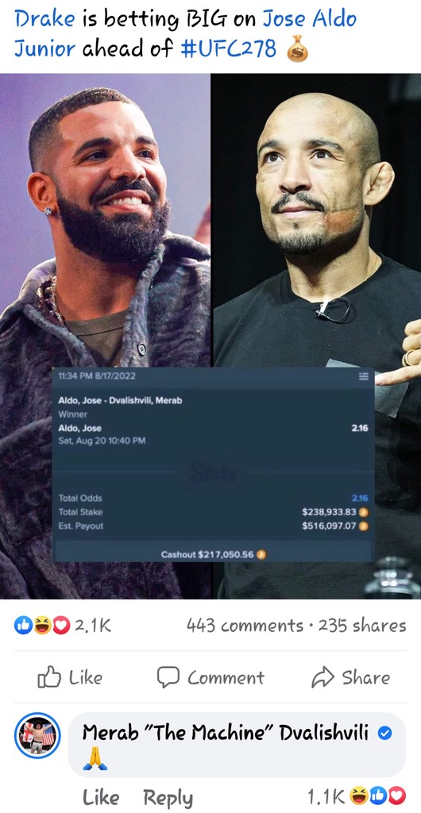Like Merab's praying hands comment
Viewport: 421px width, 813px height.
[101, 797]
